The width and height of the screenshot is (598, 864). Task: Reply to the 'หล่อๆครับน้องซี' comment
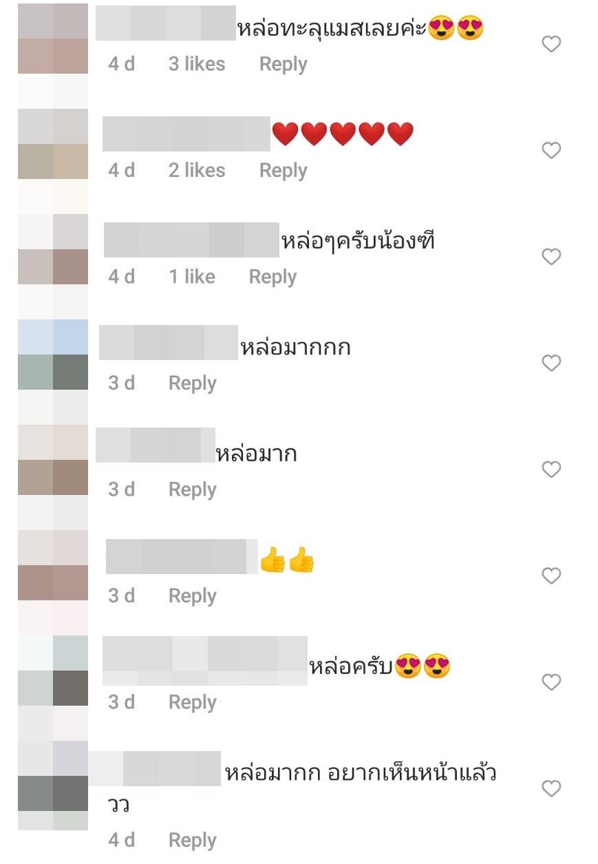pos(273,277)
